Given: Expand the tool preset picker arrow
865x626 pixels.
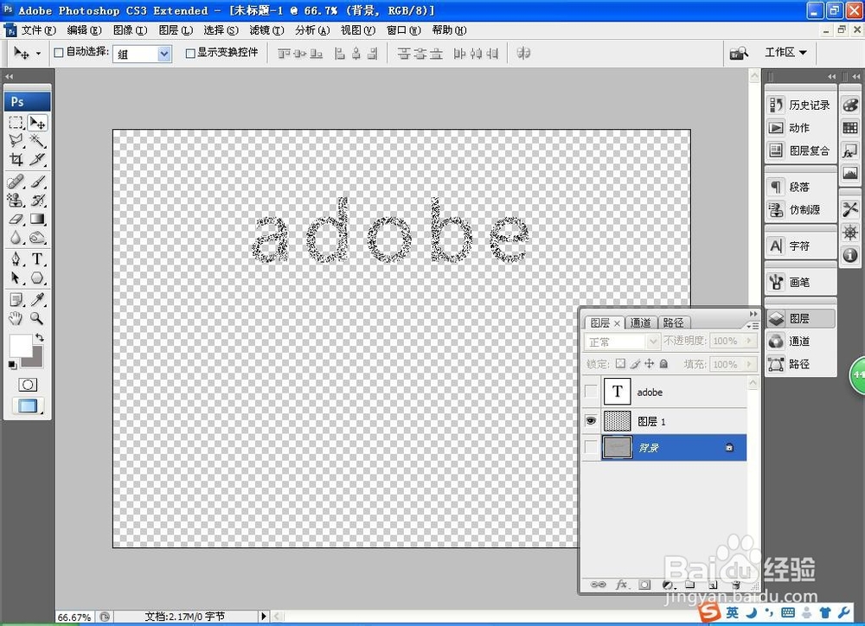Looking at the screenshot, I should coord(38,54).
